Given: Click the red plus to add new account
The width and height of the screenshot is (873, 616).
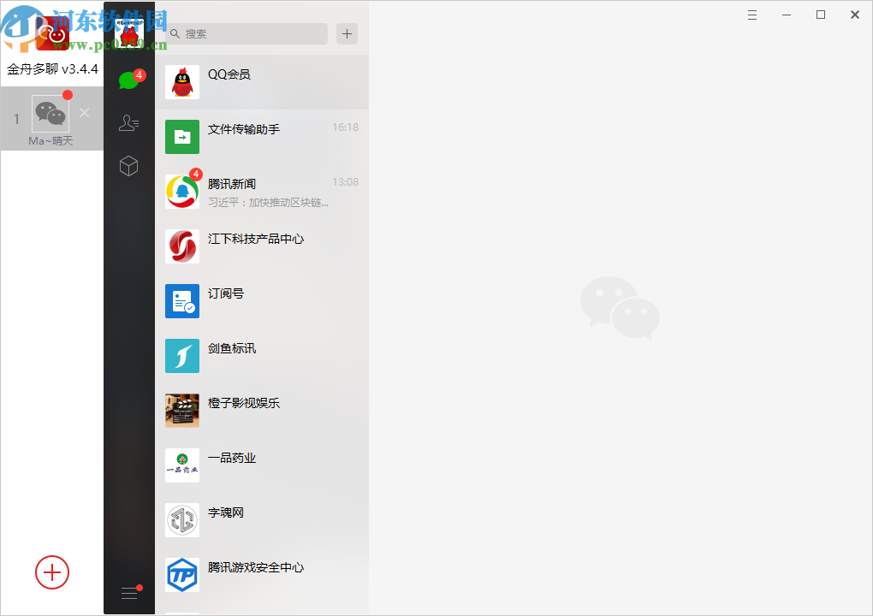Looking at the screenshot, I should click(x=52, y=572).
